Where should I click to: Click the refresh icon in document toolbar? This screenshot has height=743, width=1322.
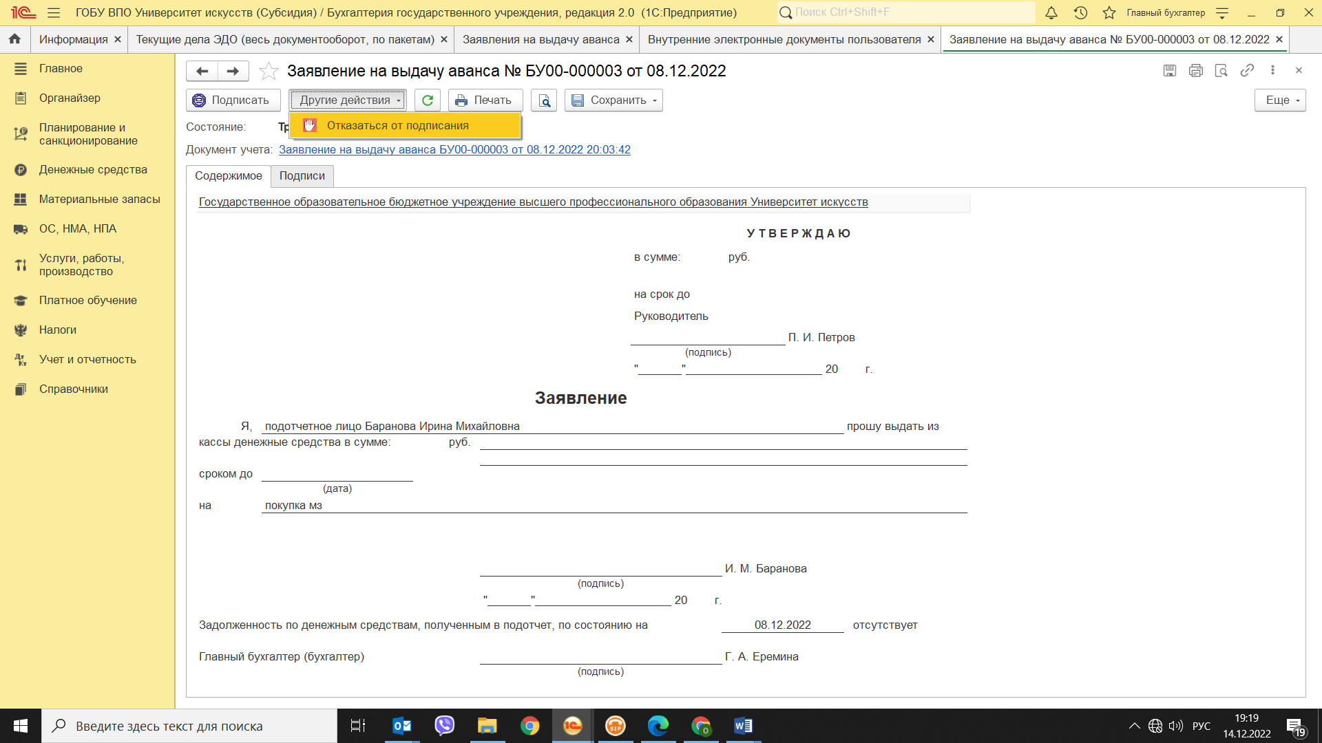pos(427,100)
